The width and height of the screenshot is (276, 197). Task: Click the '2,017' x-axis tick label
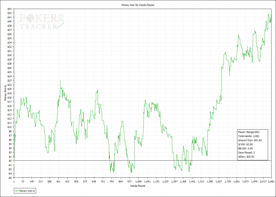pos(263,182)
